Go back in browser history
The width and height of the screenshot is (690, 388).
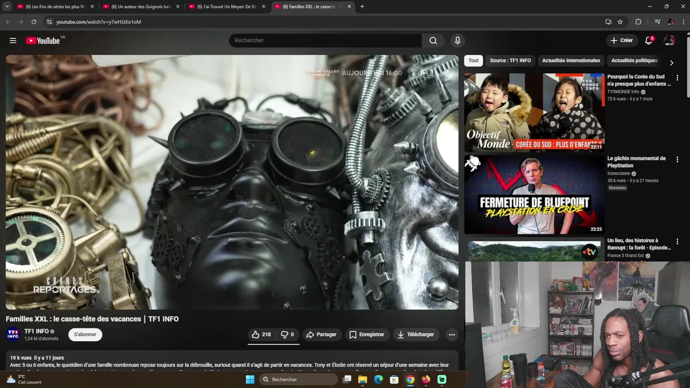[x=8, y=22]
